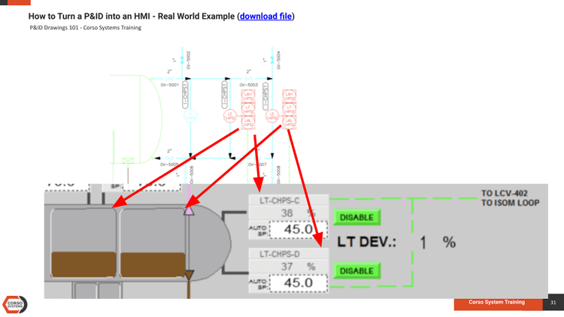Select the LT-CHPS-C label

pyautogui.click(x=280, y=201)
